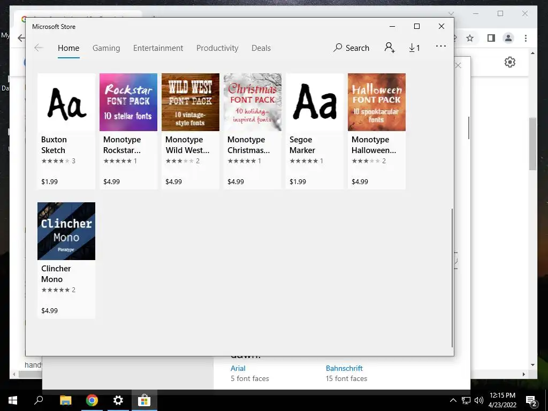Open the Productivity tab
This screenshot has height=411, width=548.
[x=217, y=48]
